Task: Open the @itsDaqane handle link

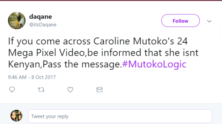Action: (43, 24)
